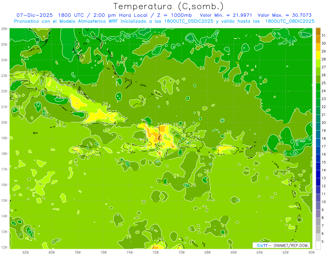This screenshot has height=256, width=331.
Task: Click the '14N' latitude axis label
Action: click(x=4, y=216)
